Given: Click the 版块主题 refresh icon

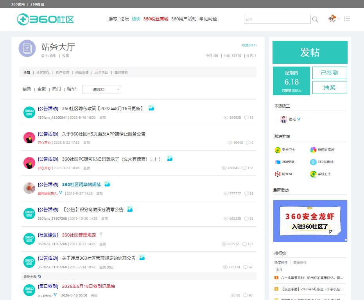Looking at the screenshot, I should pos(39,277).
